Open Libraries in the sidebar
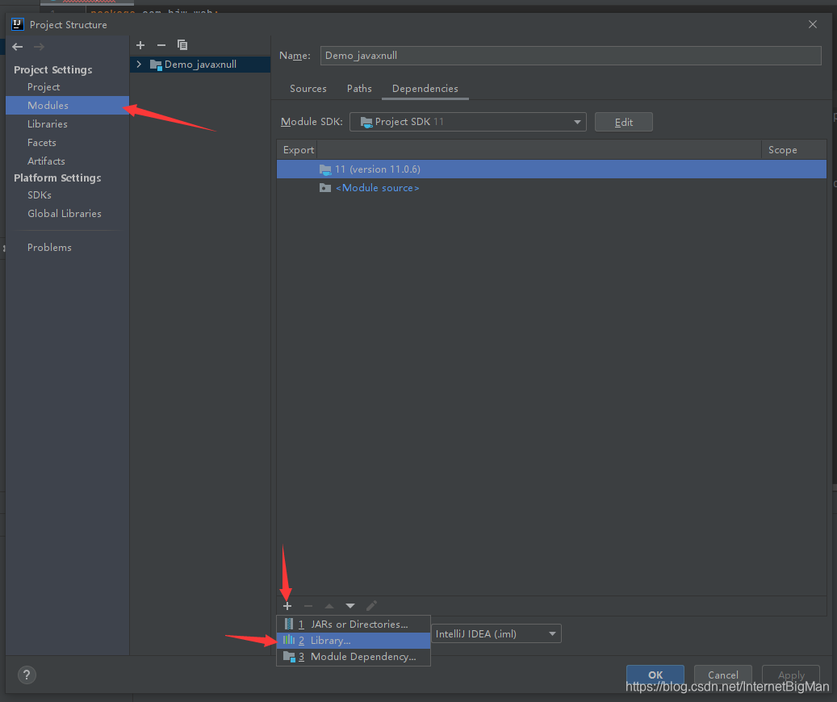 (48, 123)
